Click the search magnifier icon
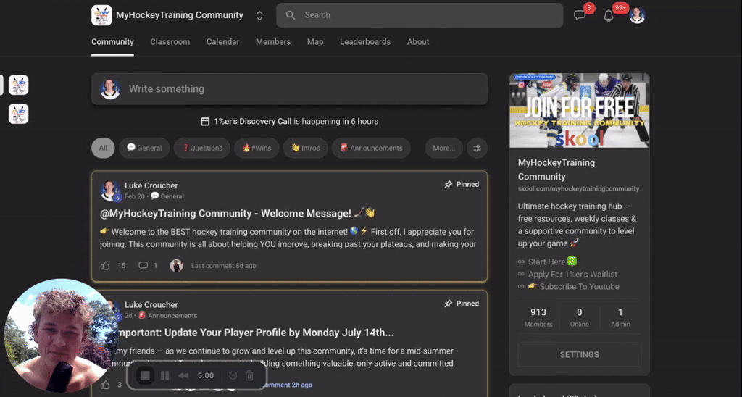The width and height of the screenshot is (742, 397). [291, 15]
